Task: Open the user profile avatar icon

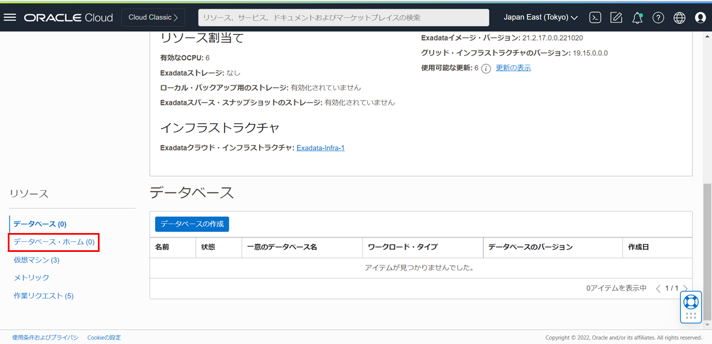Action: (x=700, y=17)
